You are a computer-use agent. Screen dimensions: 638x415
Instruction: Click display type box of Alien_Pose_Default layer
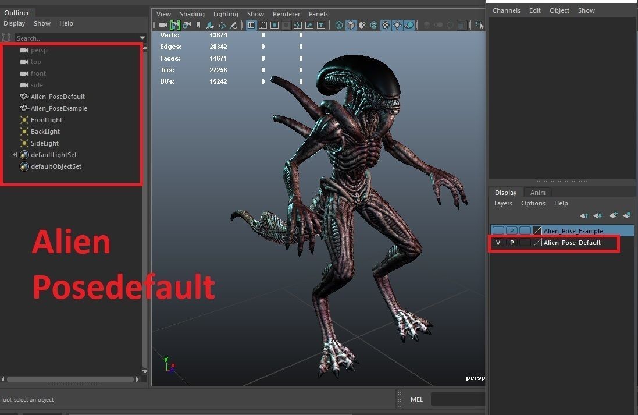(x=525, y=243)
